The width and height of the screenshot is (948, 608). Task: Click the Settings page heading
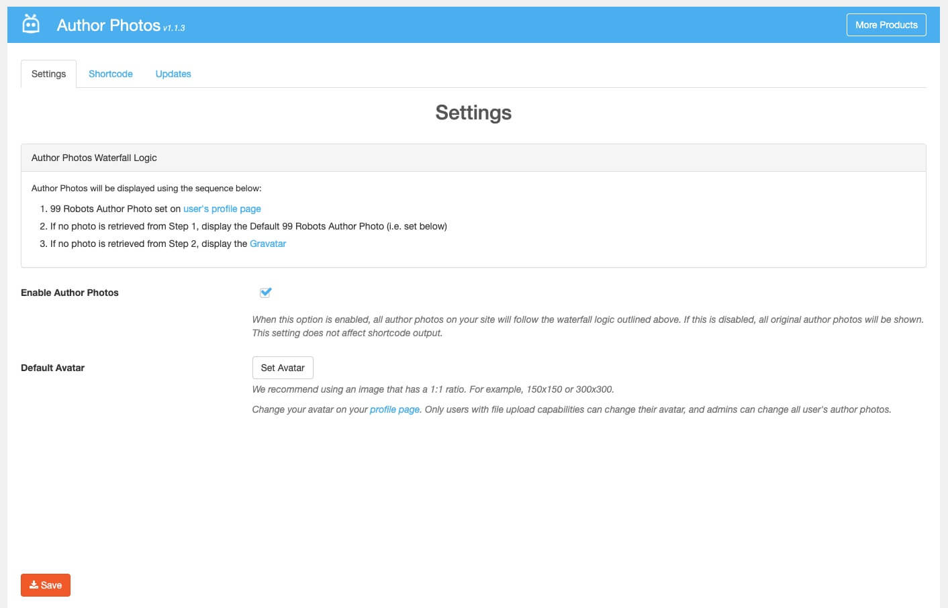473,113
